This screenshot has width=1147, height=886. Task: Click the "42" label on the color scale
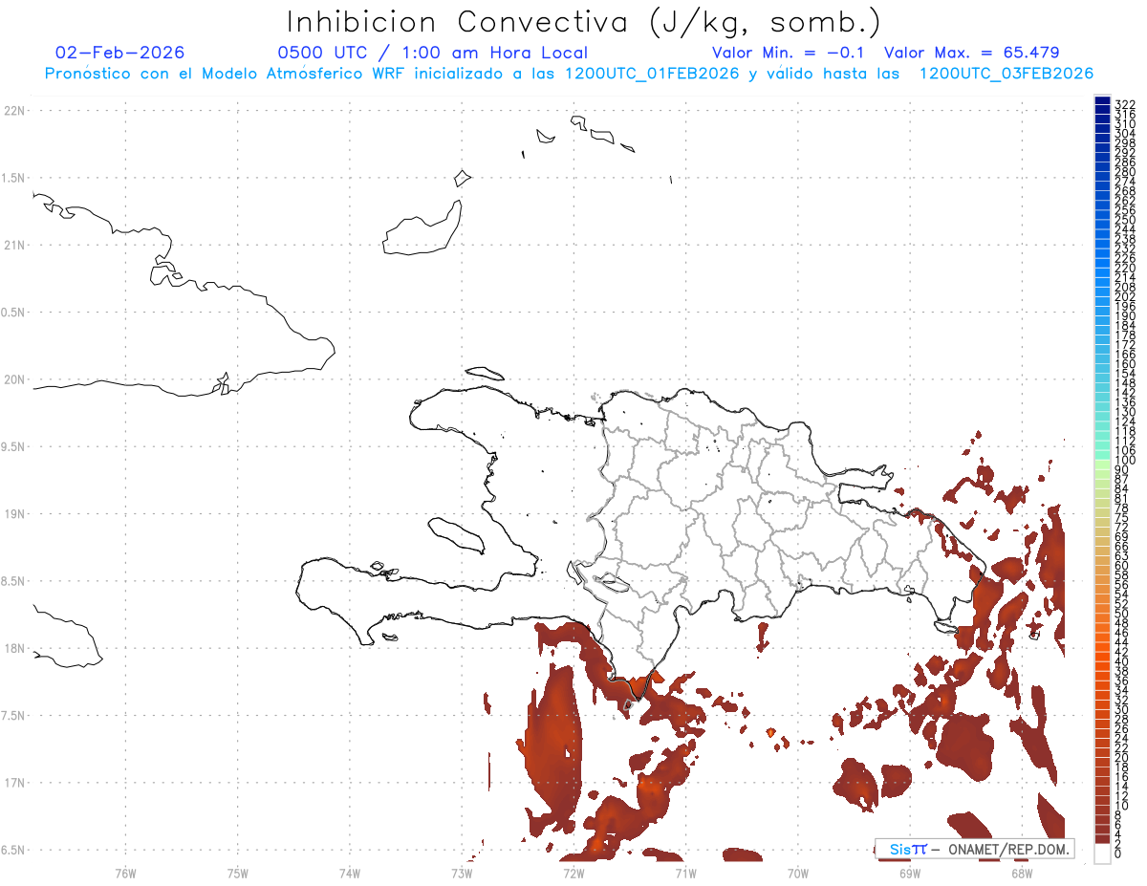click(1121, 652)
